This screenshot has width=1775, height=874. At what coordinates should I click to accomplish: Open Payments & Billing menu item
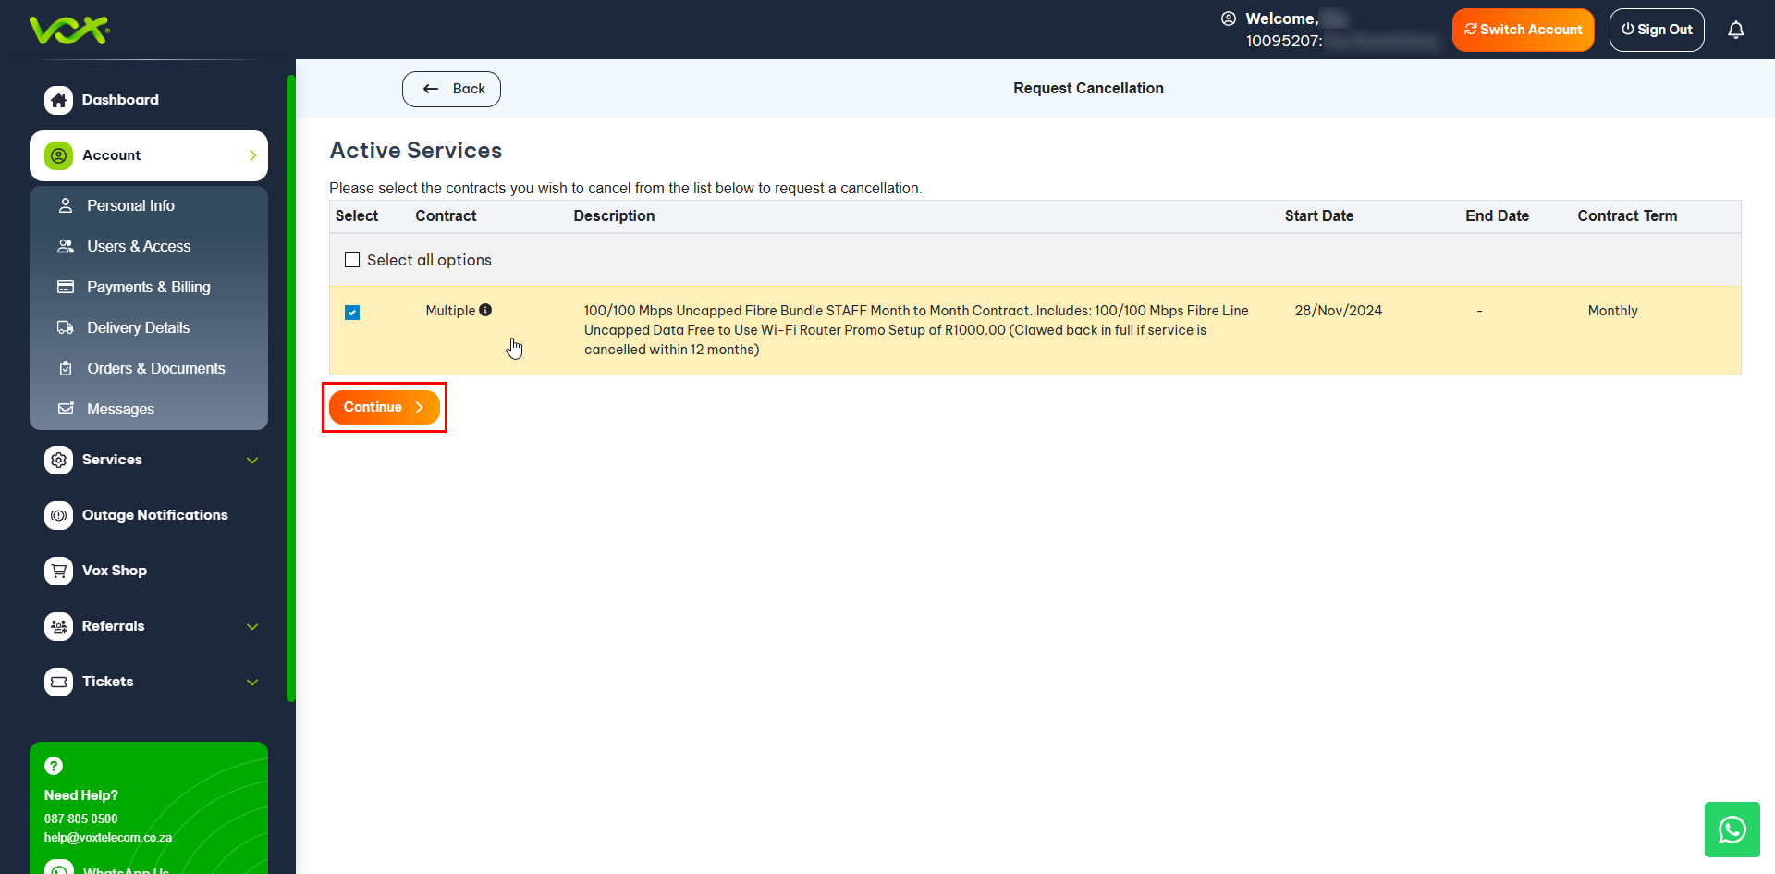click(x=148, y=287)
